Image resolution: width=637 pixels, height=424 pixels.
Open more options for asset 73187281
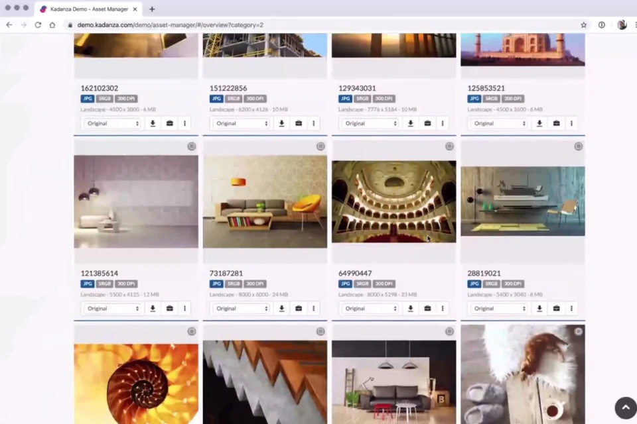[x=314, y=308]
